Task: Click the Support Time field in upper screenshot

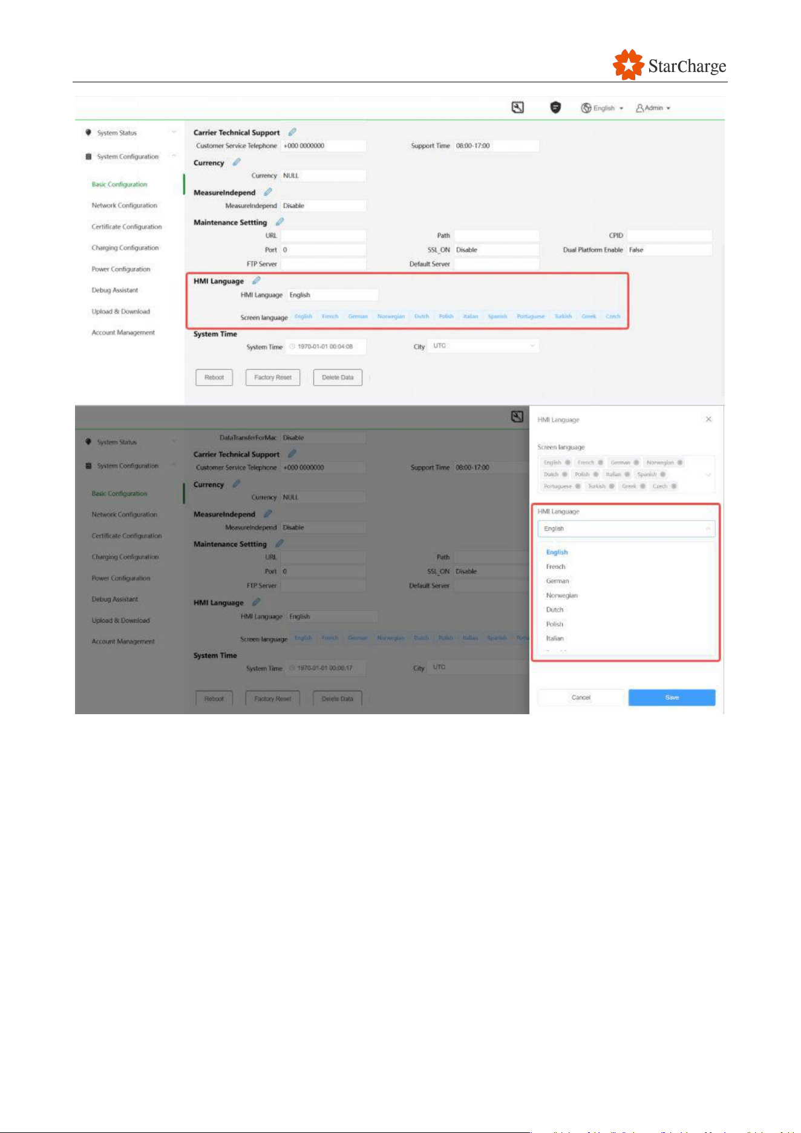Action: click(496, 146)
